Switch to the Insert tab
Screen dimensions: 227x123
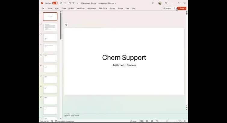(57, 8)
